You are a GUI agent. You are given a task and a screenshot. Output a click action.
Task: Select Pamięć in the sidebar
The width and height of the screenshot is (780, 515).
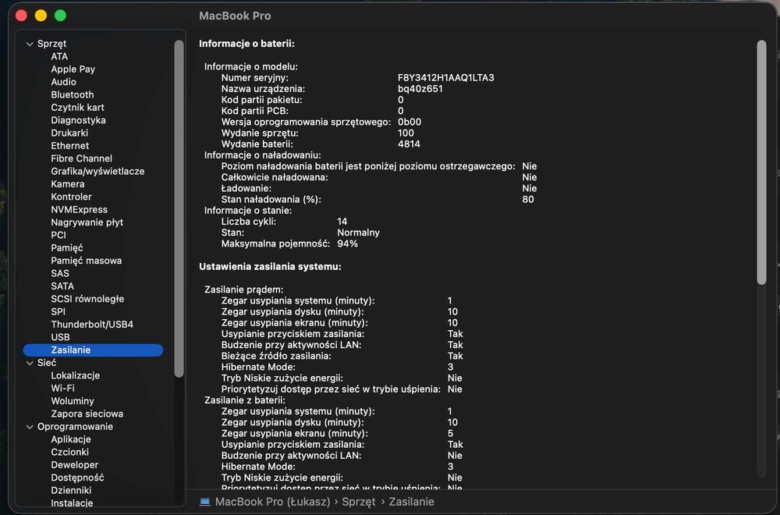pyautogui.click(x=66, y=248)
